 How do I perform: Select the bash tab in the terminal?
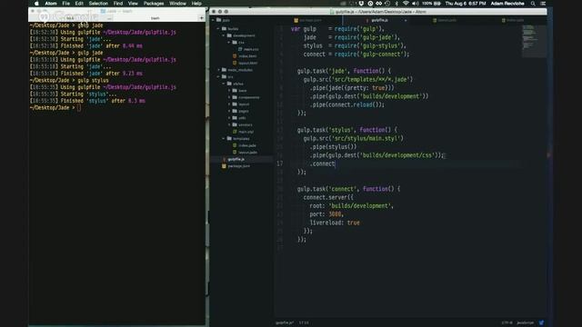[x=156, y=18]
